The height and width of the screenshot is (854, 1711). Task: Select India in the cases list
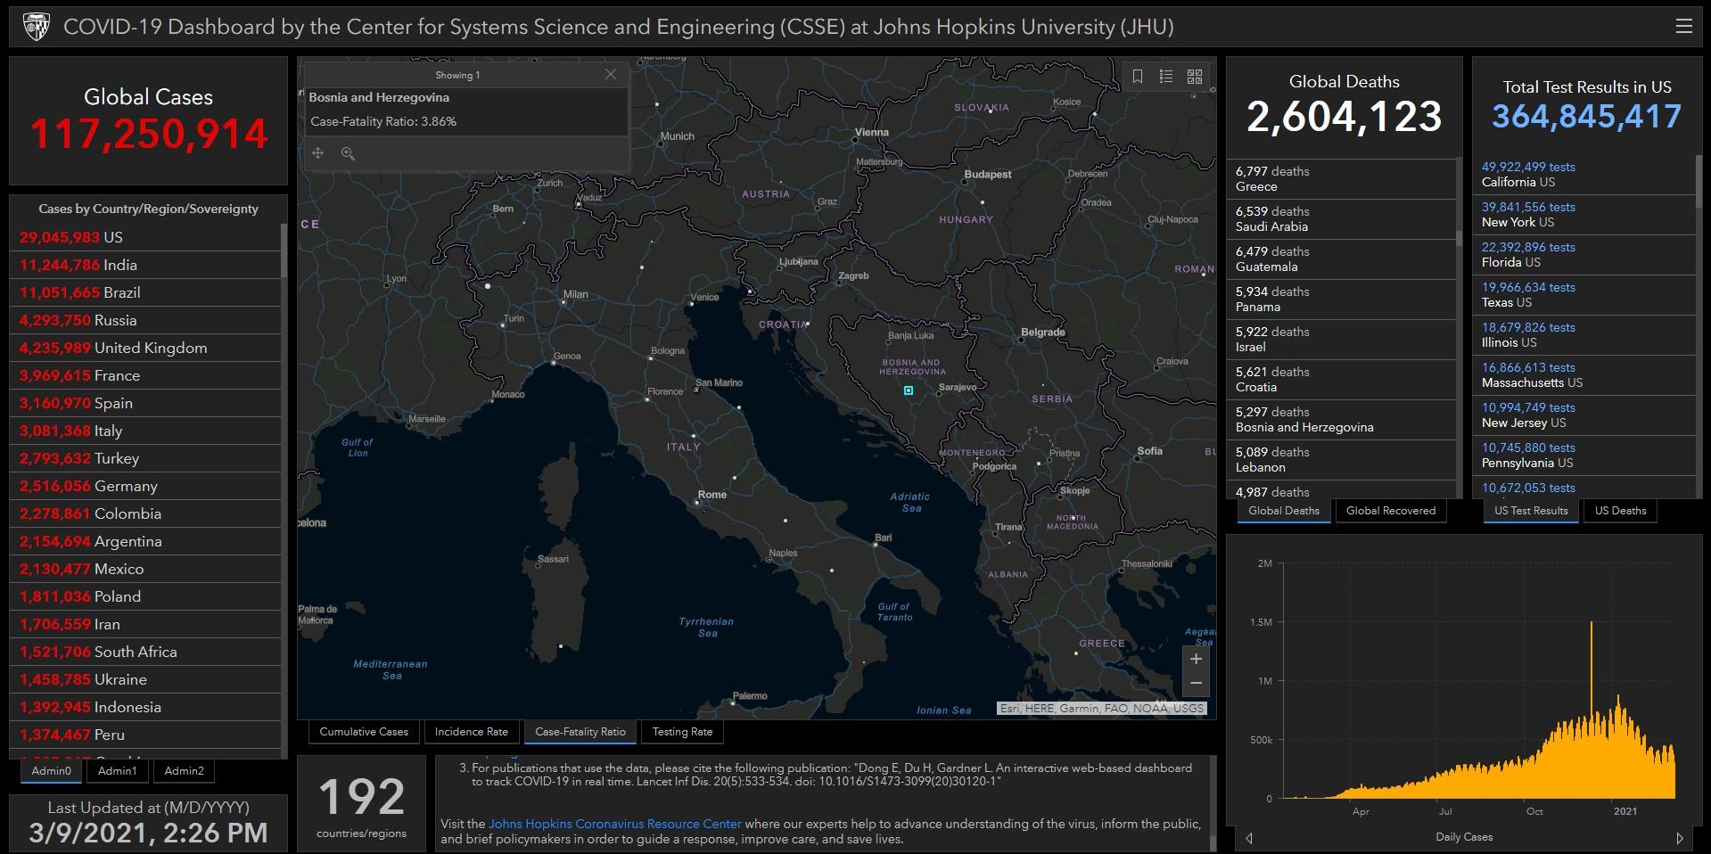point(145,265)
